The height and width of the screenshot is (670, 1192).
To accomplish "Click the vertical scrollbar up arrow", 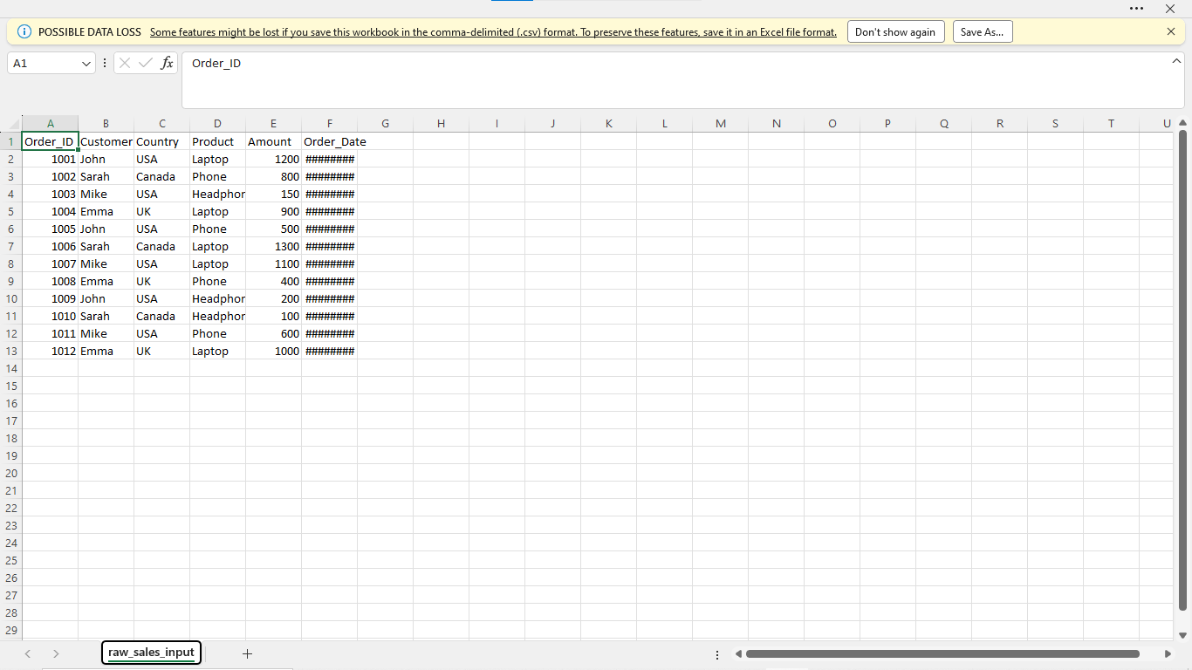I will [x=1183, y=123].
